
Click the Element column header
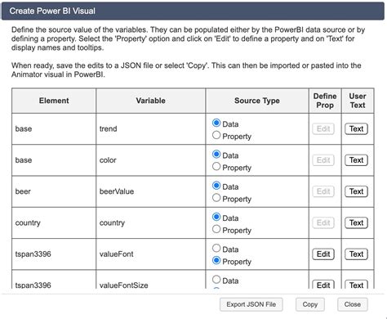tap(54, 101)
